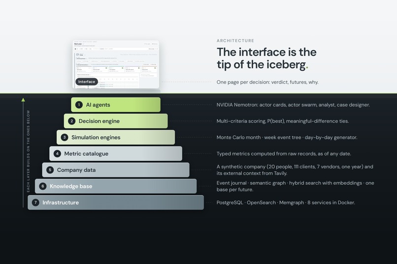Select the Decision engine layer bar
This screenshot has height=264, width=397.
pos(116,121)
